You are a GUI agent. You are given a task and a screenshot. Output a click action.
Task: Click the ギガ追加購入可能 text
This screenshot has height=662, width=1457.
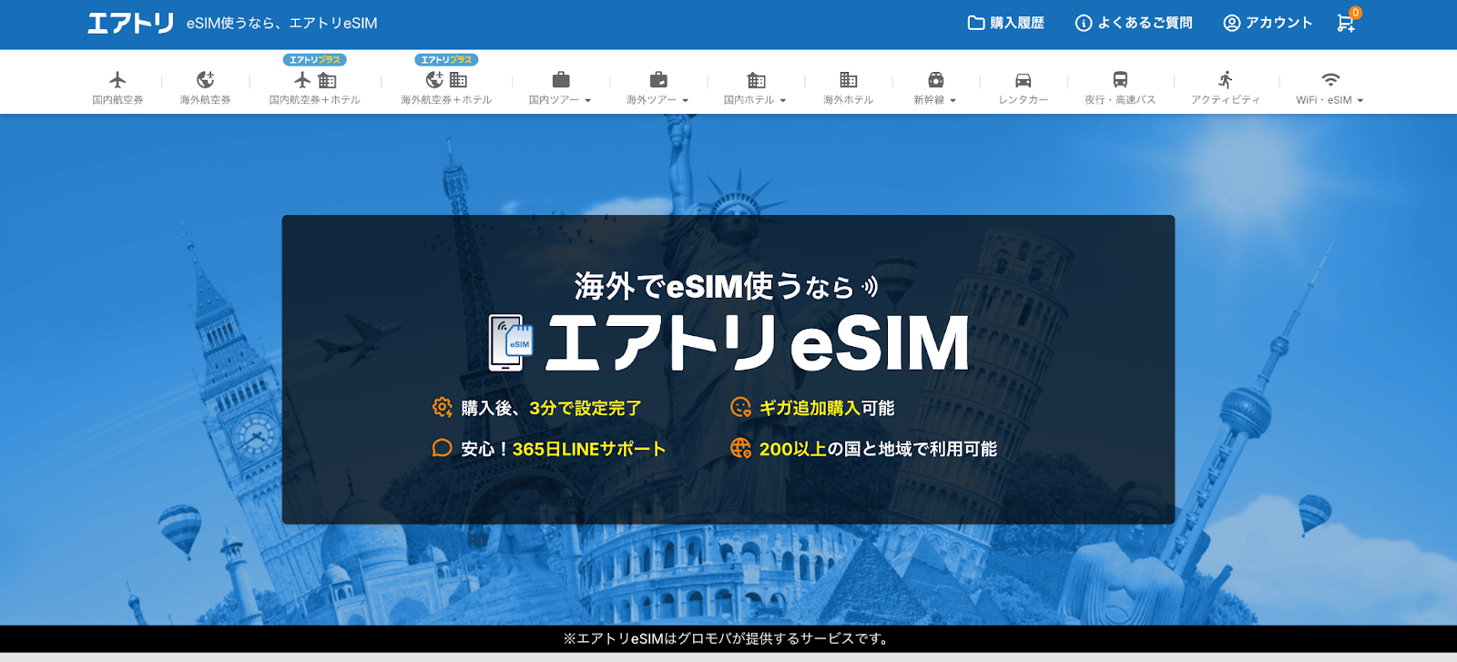click(827, 408)
